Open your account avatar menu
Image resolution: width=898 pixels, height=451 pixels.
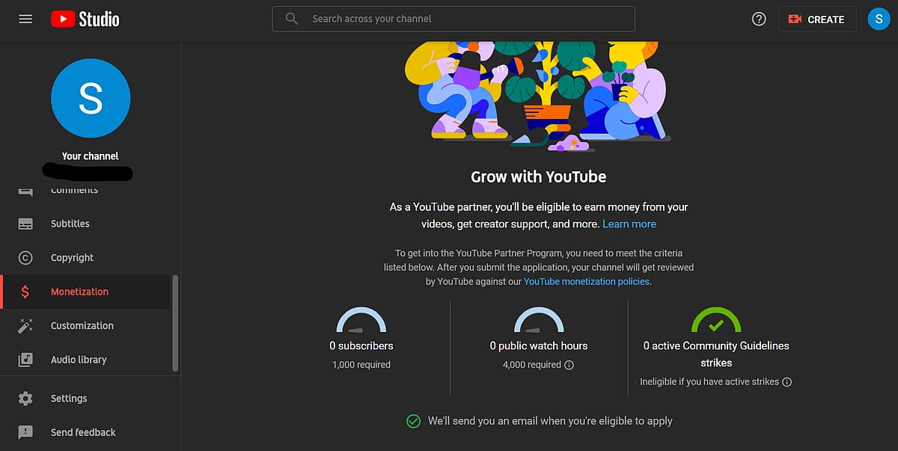point(879,19)
